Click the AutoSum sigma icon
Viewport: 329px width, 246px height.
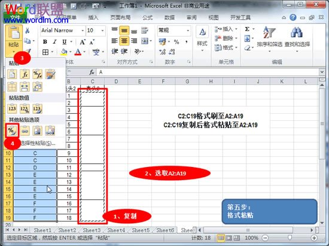[247, 29]
